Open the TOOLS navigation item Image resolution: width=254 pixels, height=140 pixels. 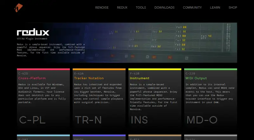tap(141, 7)
